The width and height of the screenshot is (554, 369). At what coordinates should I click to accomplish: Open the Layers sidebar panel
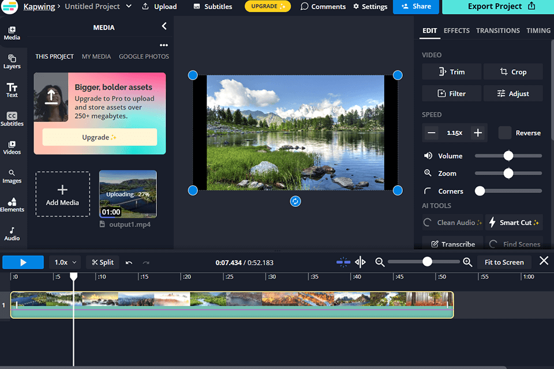click(12, 62)
